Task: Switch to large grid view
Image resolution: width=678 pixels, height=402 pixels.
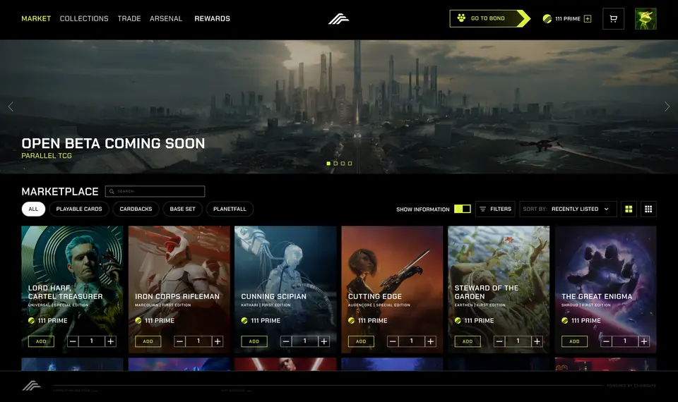Action: (x=629, y=209)
